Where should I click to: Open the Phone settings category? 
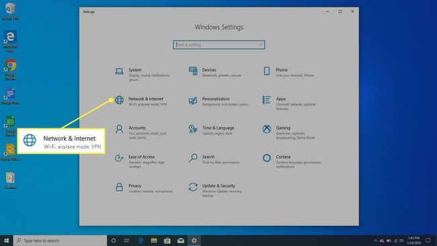click(289, 72)
